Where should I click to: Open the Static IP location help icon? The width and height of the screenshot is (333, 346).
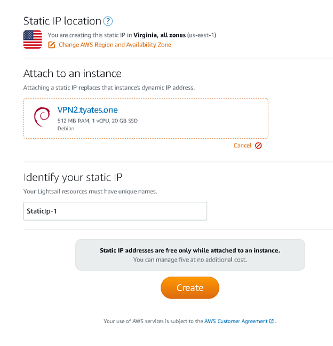click(x=108, y=21)
